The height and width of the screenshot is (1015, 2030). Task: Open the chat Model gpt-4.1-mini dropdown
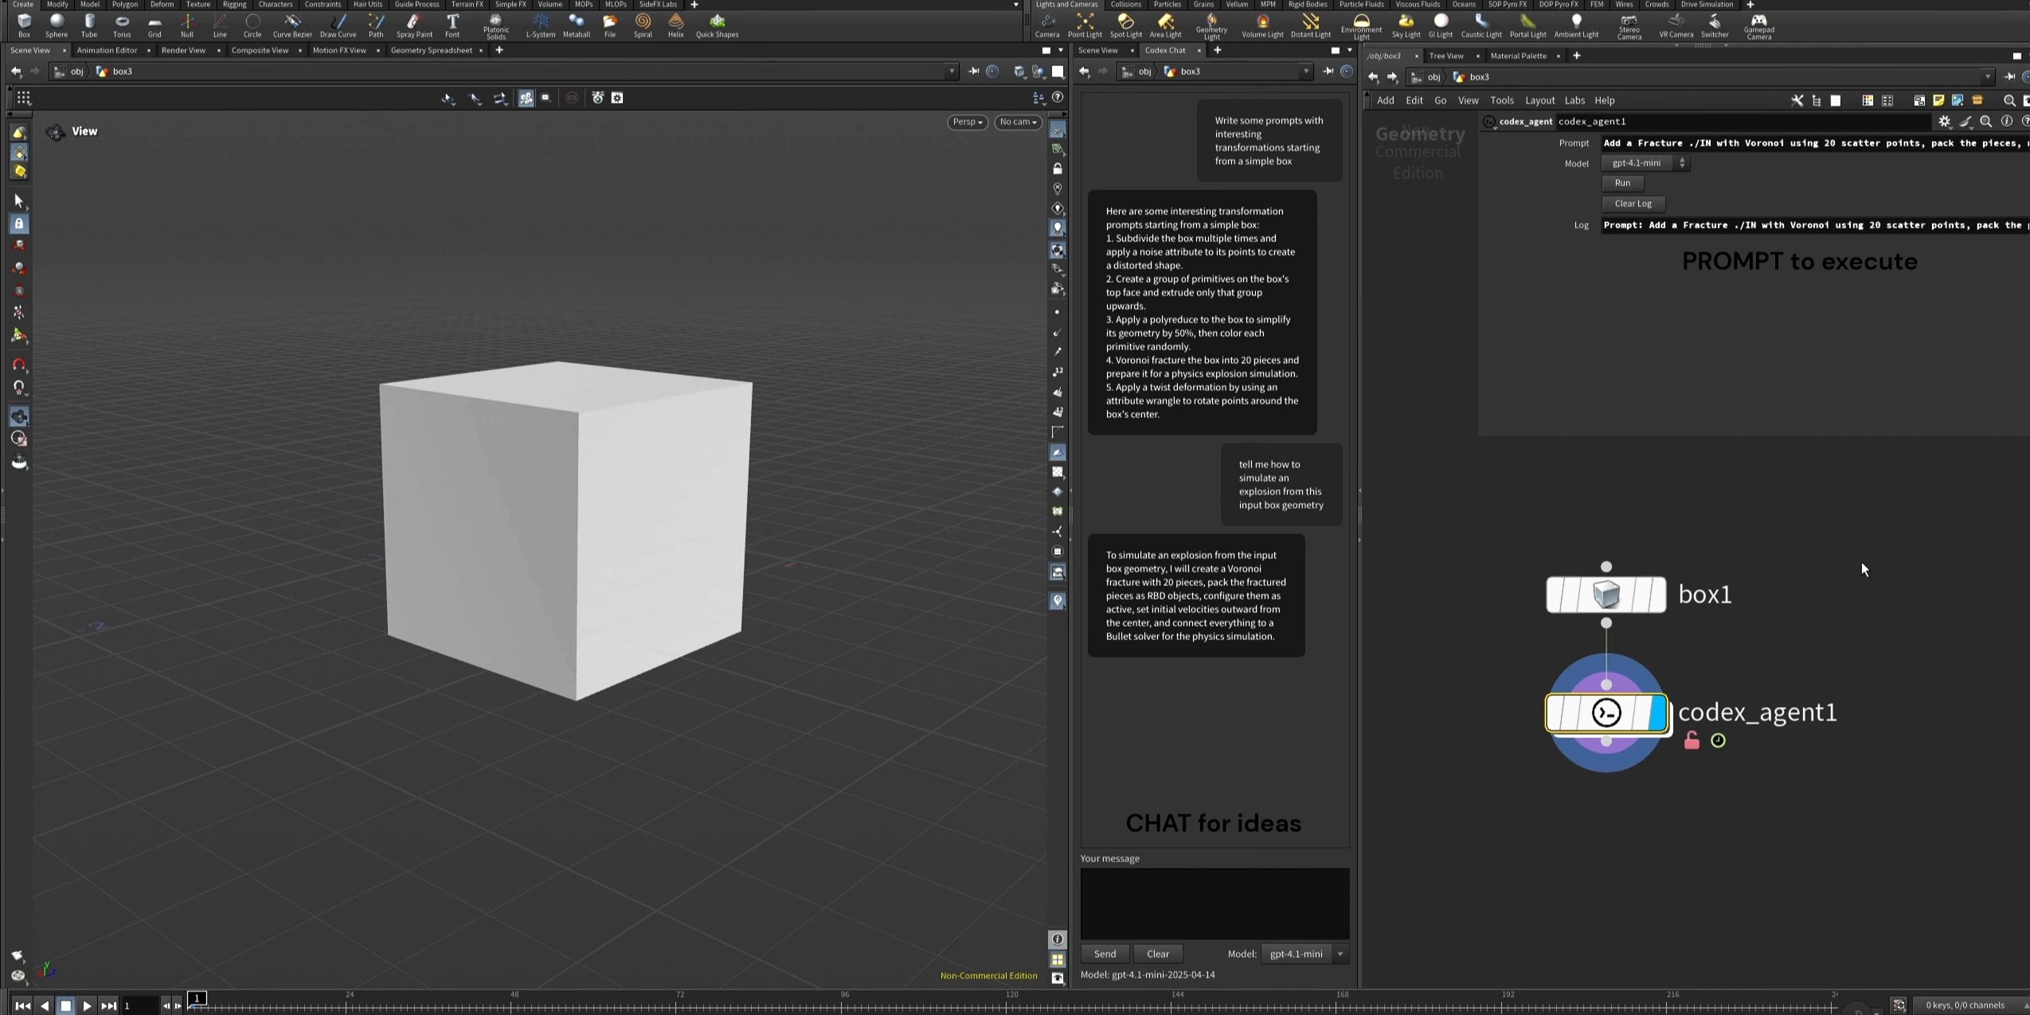1304,954
